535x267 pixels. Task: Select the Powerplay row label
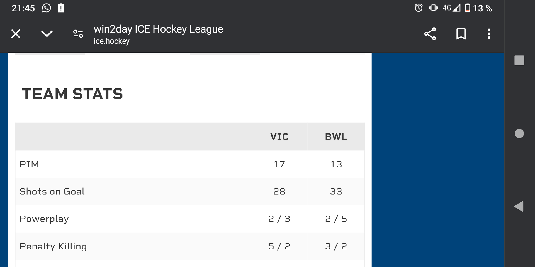pos(44,219)
